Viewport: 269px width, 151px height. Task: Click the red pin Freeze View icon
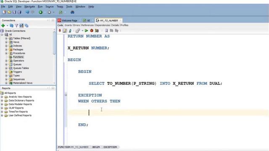pos(60,31)
